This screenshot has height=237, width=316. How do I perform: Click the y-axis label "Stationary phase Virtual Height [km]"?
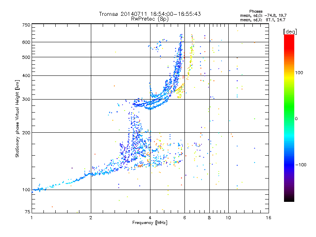(17, 118)
